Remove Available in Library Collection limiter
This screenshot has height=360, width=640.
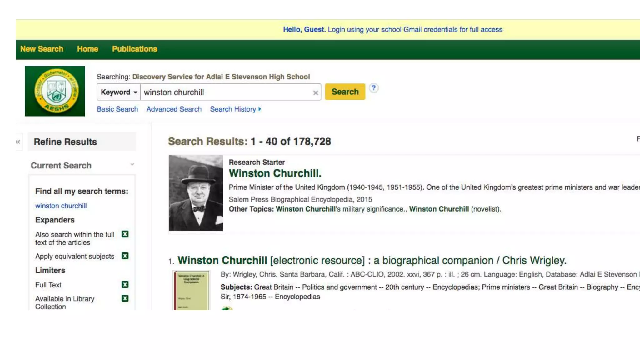click(125, 298)
